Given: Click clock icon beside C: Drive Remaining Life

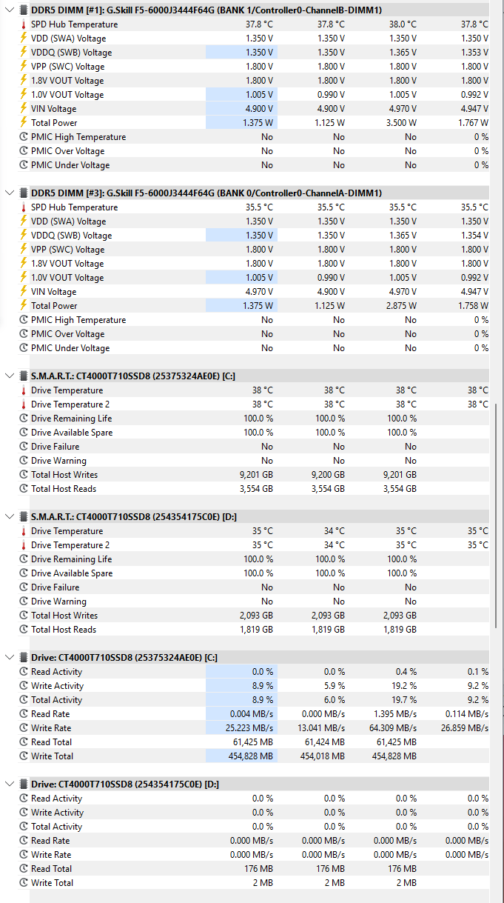Looking at the screenshot, I should (x=24, y=419).
